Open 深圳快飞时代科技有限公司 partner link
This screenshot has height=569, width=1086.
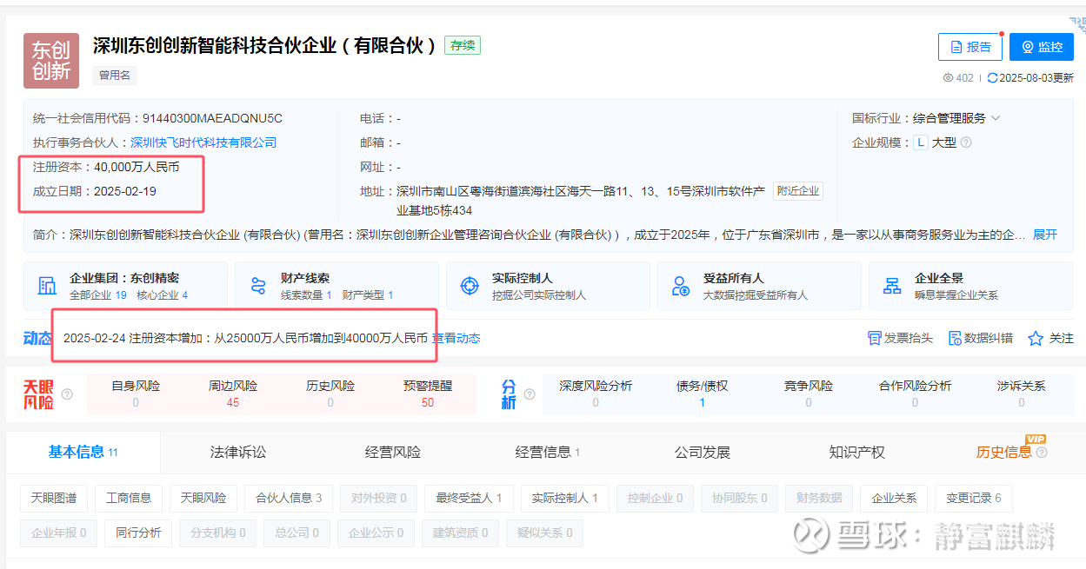203,142
